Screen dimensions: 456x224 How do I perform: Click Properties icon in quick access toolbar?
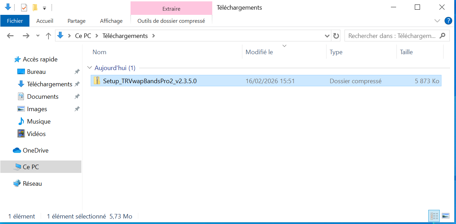click(x=24, y=7)
